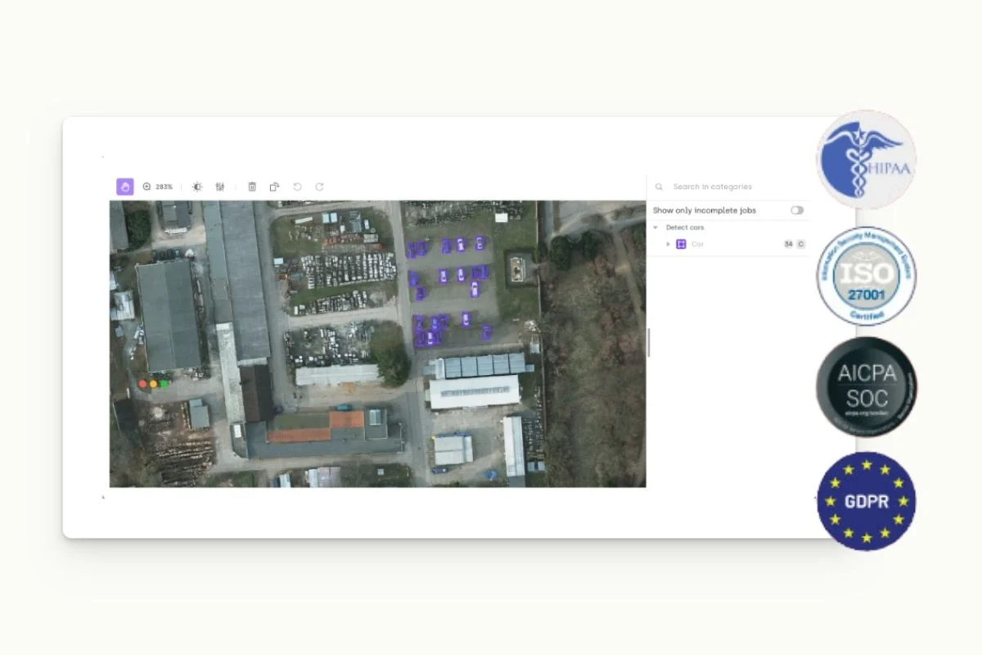
Task: Click the copy annotations icon
Action: tap(274, 187)
